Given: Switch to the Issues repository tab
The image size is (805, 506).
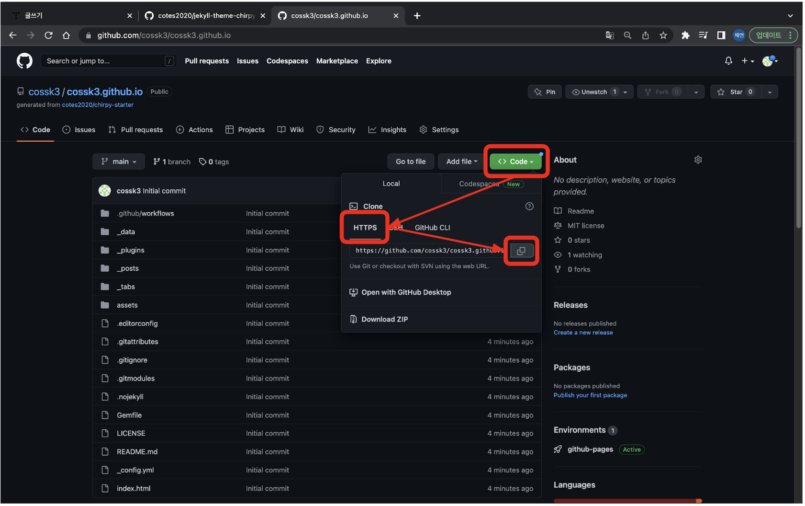Looking at the screenshot, I should pos(79,130).
